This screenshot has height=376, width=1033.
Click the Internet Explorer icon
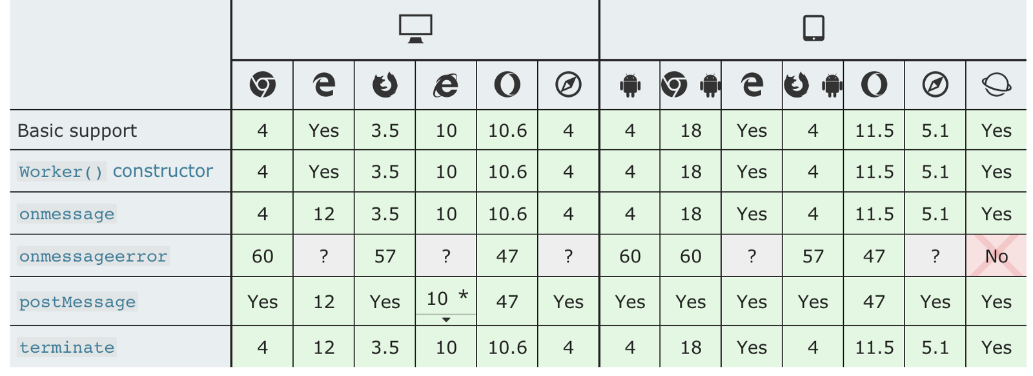[445, 85]
